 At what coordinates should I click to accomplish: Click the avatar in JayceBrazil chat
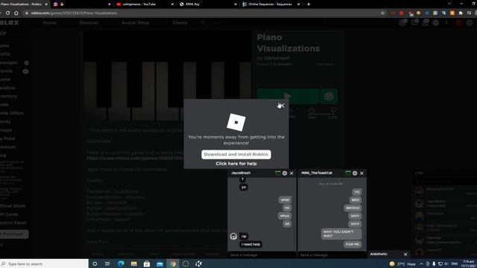point(233,237)
